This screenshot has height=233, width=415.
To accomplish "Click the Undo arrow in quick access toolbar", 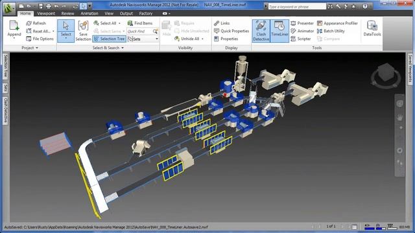I will [x=56, y=6].
